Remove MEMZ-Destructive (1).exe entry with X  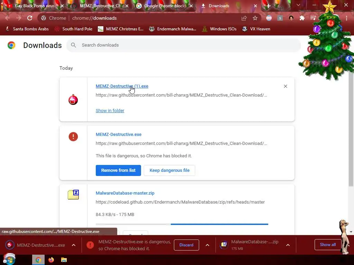point(286,86)
